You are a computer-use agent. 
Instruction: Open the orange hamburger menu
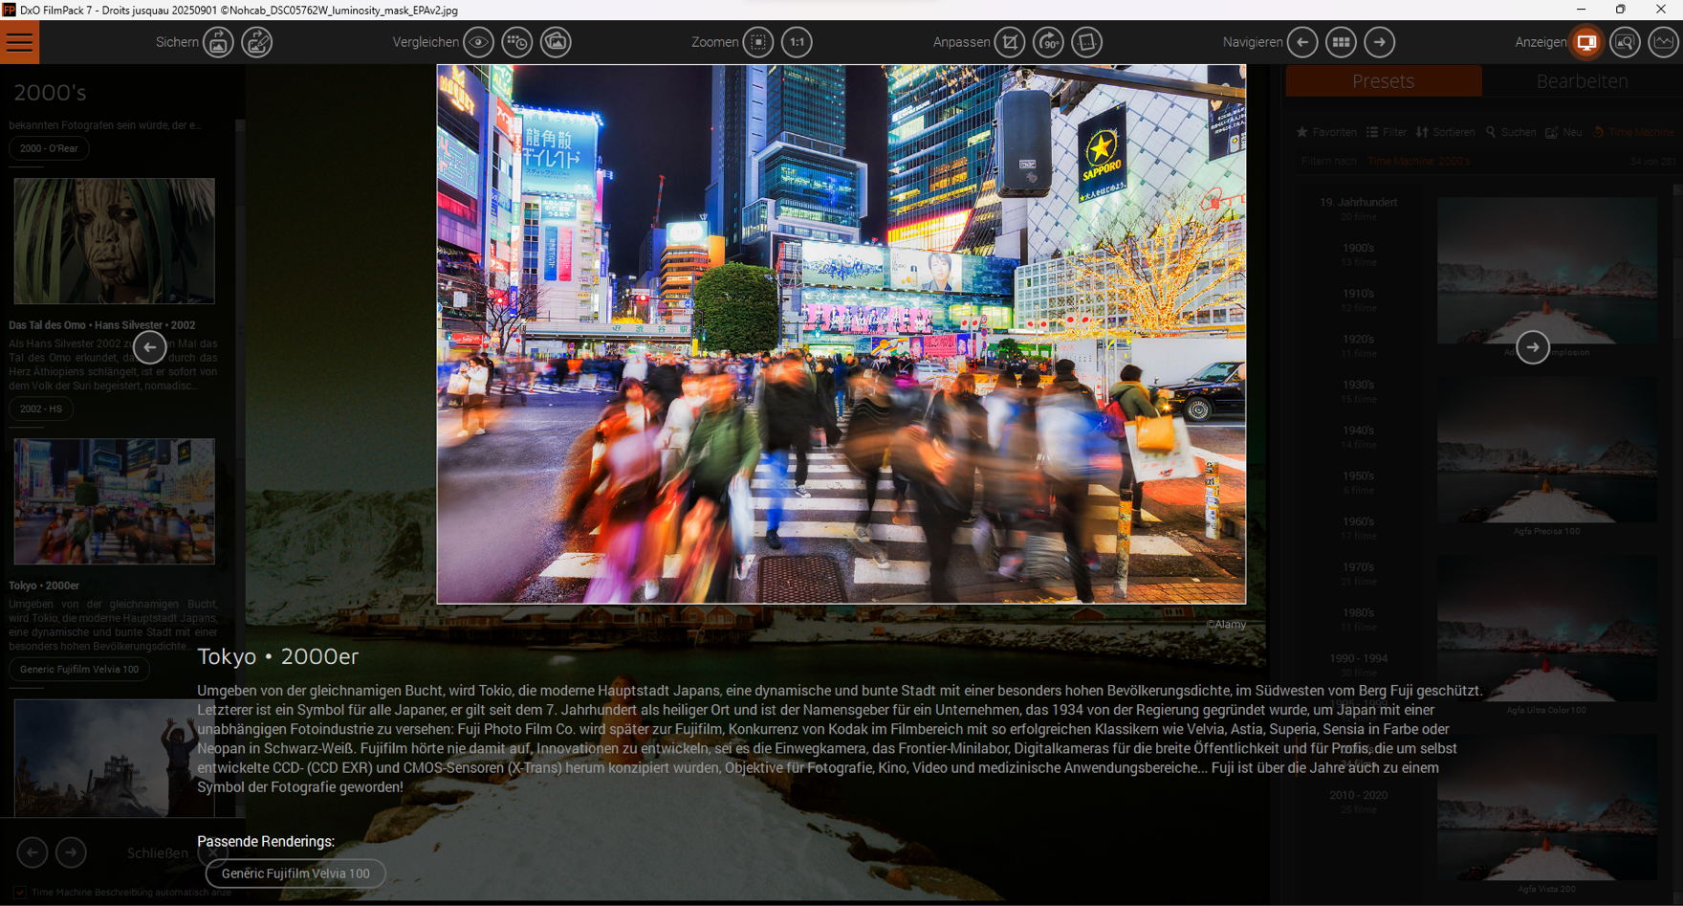[x=19, y=42]
